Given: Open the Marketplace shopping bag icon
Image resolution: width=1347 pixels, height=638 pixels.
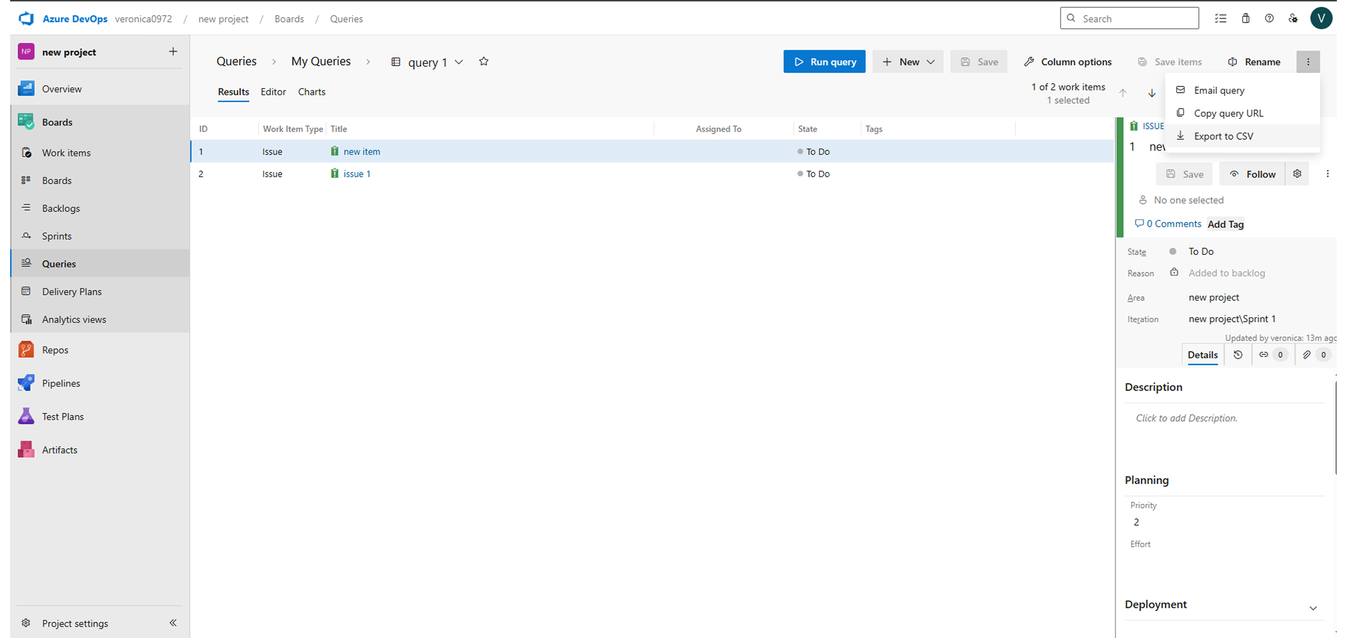Looking at the screenshot, I should coord(1245,19).
